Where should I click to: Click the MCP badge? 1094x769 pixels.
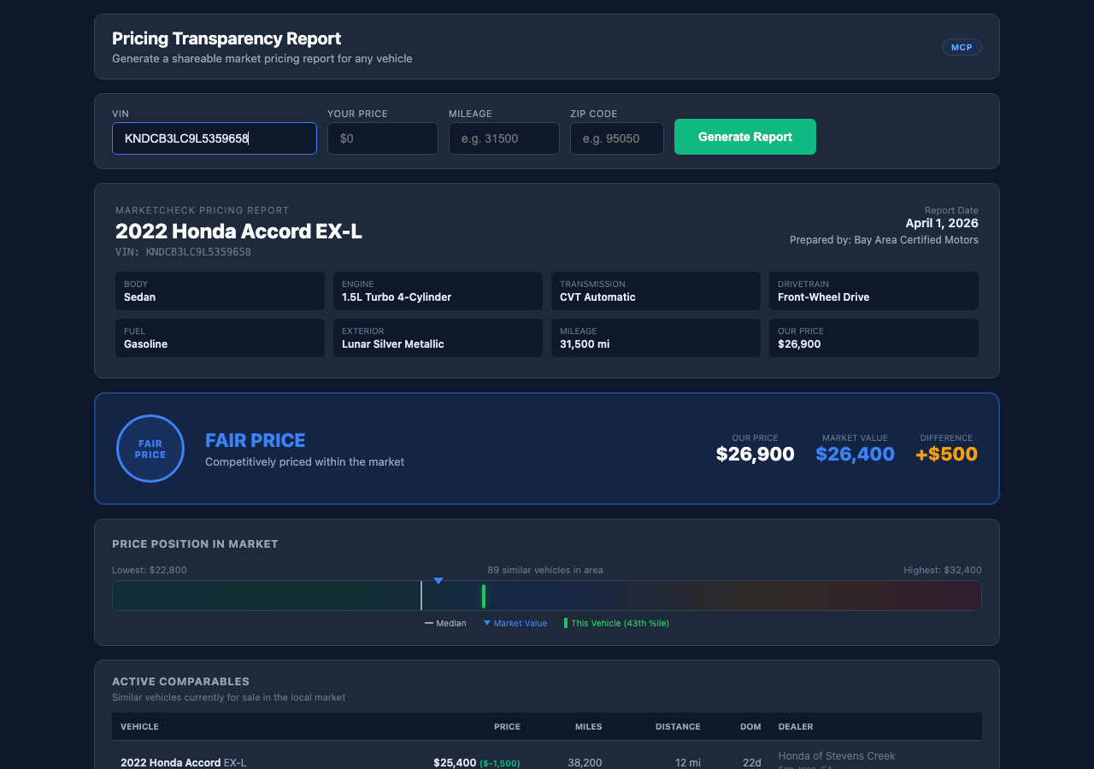coord(962,47)
